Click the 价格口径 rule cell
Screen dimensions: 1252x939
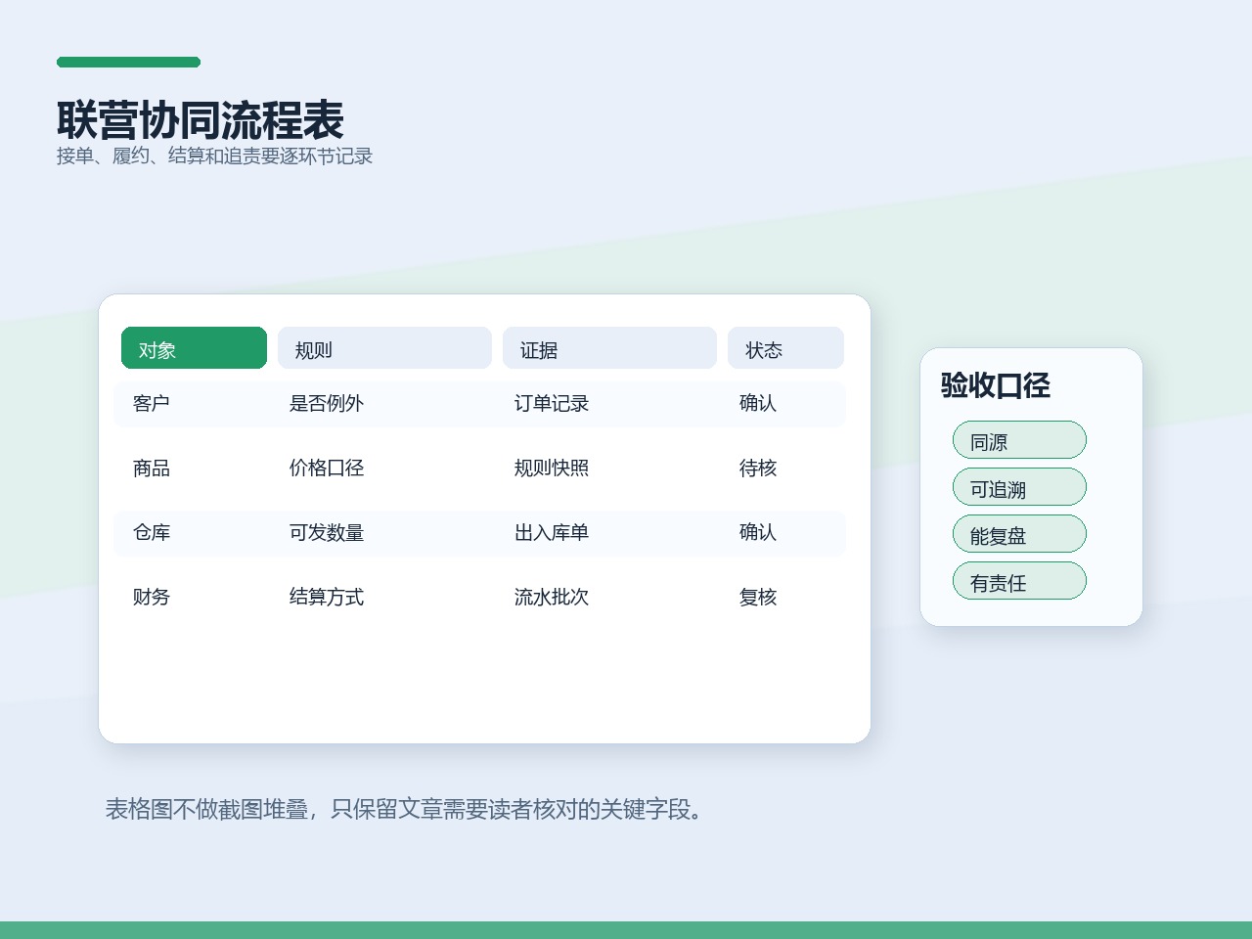coord(327,469)
